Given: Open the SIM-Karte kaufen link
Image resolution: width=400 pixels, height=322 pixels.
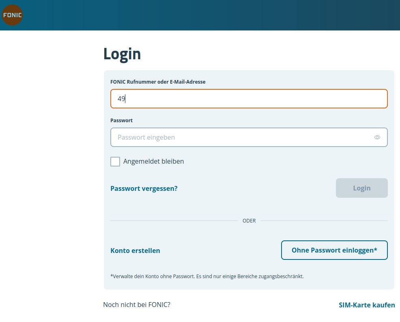Looking at the screenshot, I should point(367,305).
